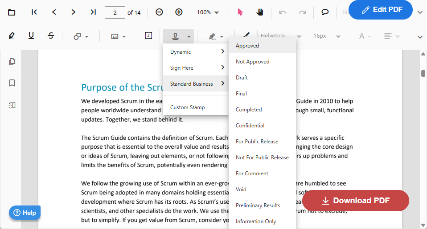Click the vertical scrollbar thumb

point(423,73)
